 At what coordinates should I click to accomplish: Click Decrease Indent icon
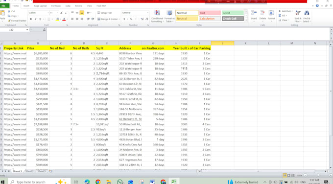pos(88,19)
